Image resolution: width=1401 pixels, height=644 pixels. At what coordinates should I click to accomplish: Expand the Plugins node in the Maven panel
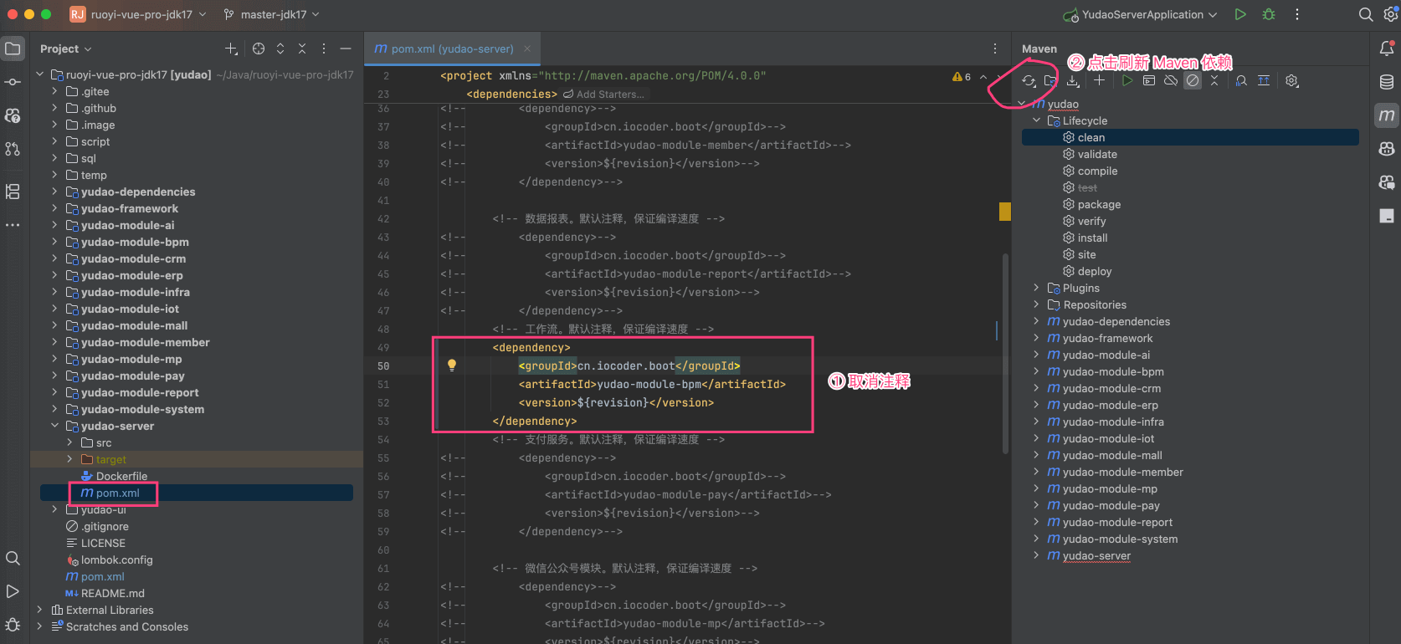(1036, 289)
